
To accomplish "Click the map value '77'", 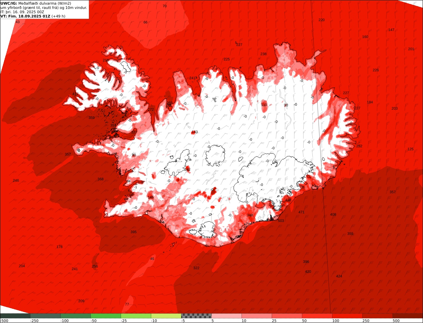I will (127, 304).
